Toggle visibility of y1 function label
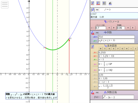The image size is (138, 103). coord(95,37)
